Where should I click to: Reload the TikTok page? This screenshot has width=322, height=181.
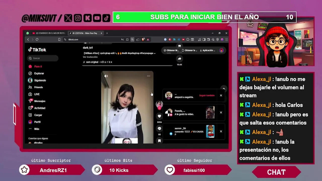tap(37, 39)
